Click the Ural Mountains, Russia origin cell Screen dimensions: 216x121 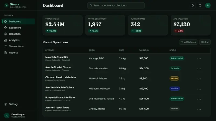[x=101, y=99]
